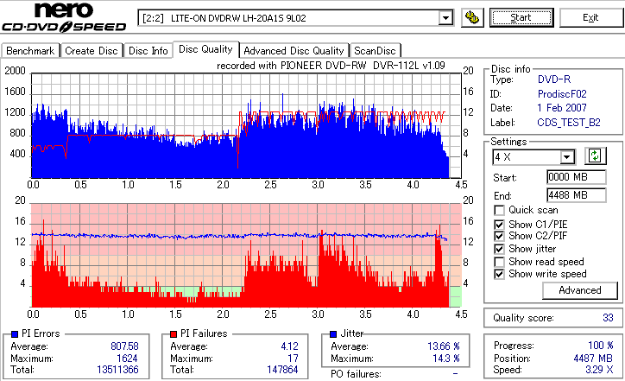Image resolution: width=625 pixels, height=381 pixels.
Task: Open the Advanced settings button
Action: 580,290
